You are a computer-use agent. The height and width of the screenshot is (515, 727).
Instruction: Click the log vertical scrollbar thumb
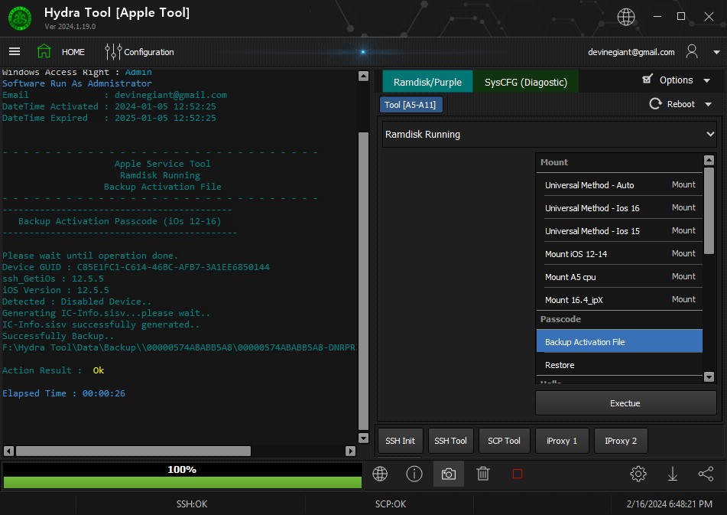tap(364, 281)
